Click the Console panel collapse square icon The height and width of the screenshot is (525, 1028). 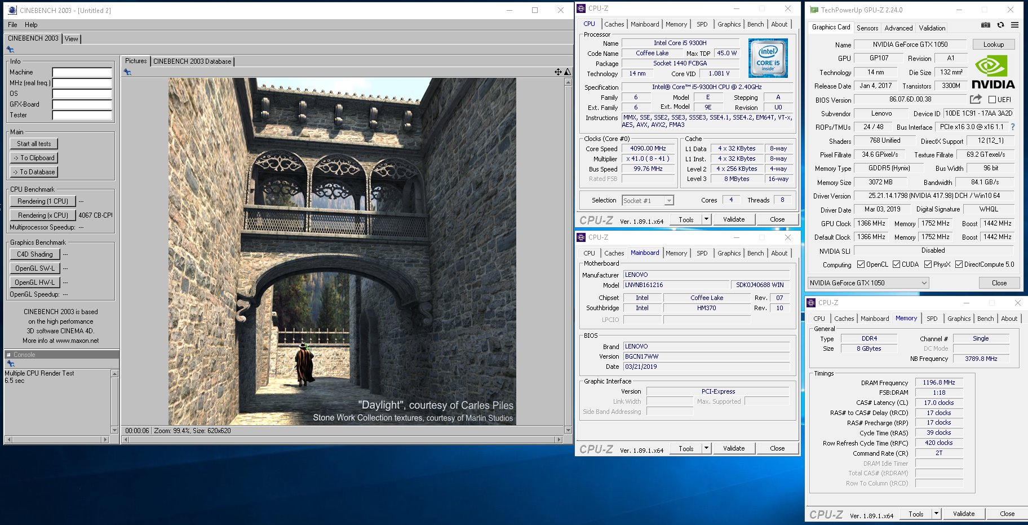pos(8,355)
